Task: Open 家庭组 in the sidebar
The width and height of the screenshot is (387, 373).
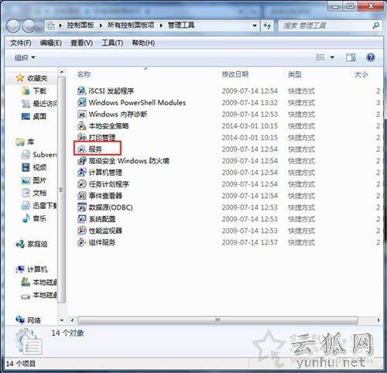Action: tap(32, 244)
